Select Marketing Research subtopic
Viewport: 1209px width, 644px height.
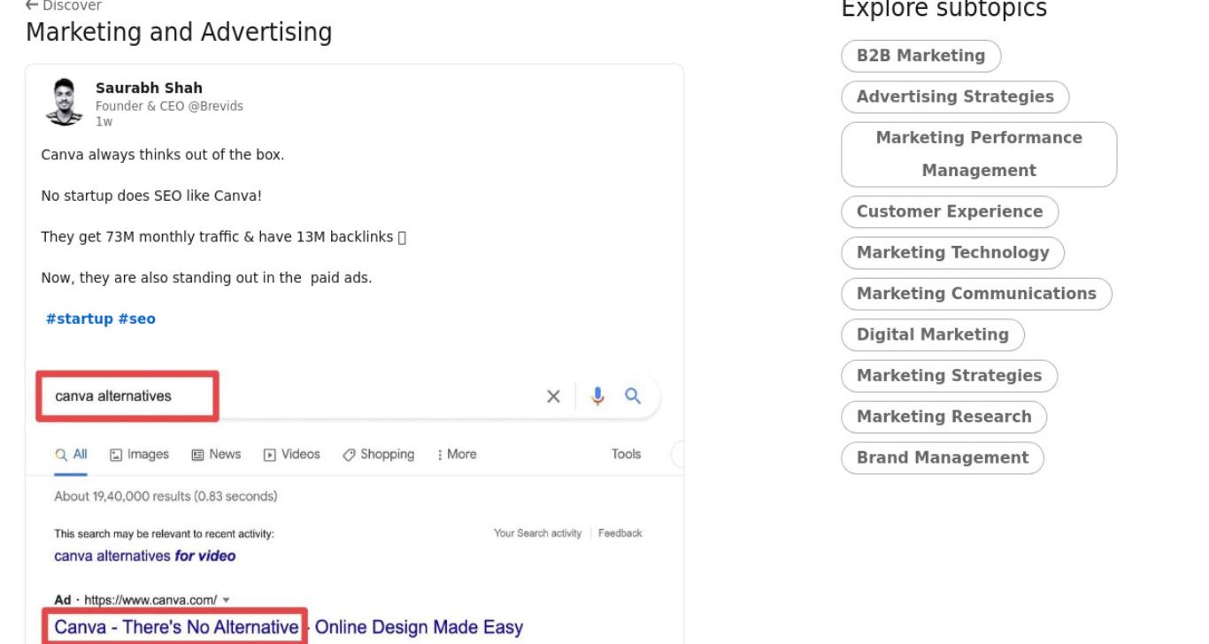pyautogui.click(x=944, y=417)
